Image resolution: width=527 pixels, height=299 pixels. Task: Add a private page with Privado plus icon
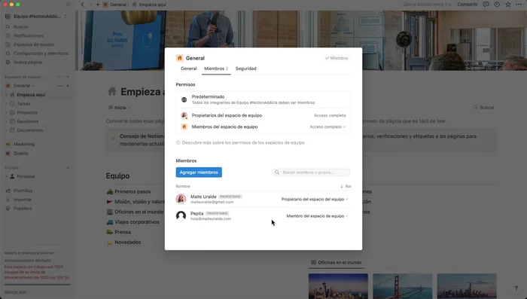[68, 167]
